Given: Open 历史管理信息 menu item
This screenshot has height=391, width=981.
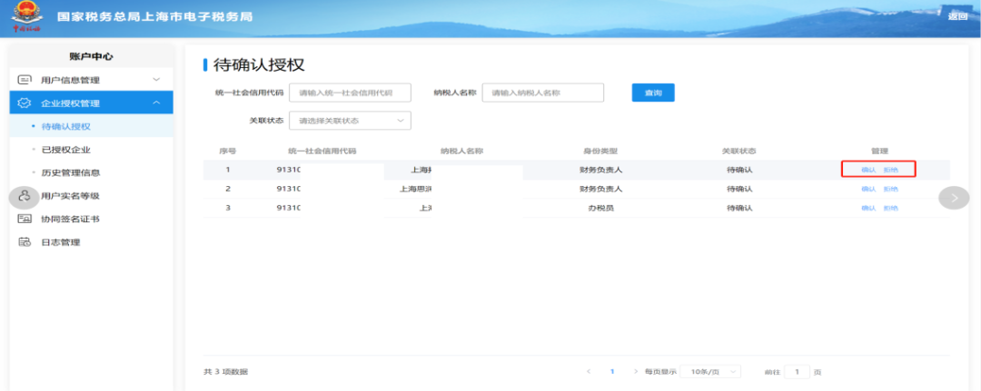Looking at the screenshot, I should (x=70, y=173).
